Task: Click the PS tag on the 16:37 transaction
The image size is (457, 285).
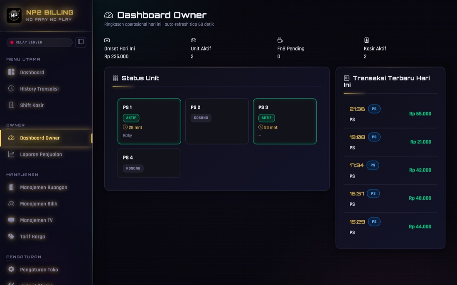Action: [373, 193]
